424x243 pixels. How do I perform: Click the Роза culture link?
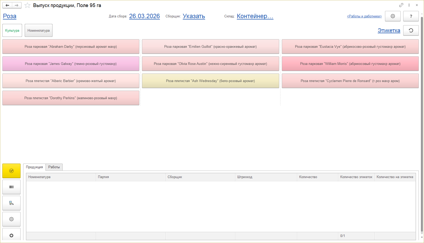[x=10, y=16]
